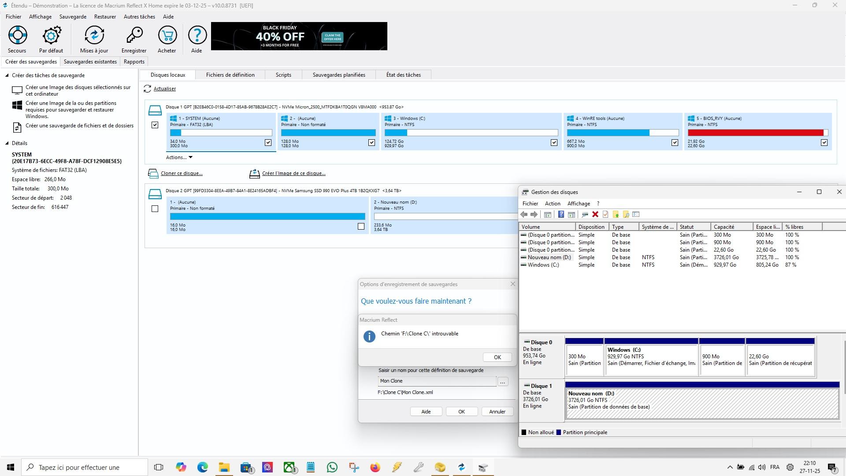The height and width of the screenshot is (476, 846).
Task: Uncheck the SYSTEM FAT32 partition checkbox
Action: [268, 143]
